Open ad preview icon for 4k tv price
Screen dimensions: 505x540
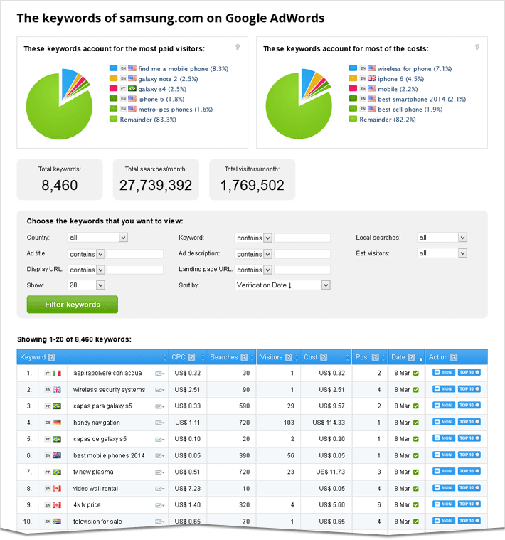pos(160,505)
